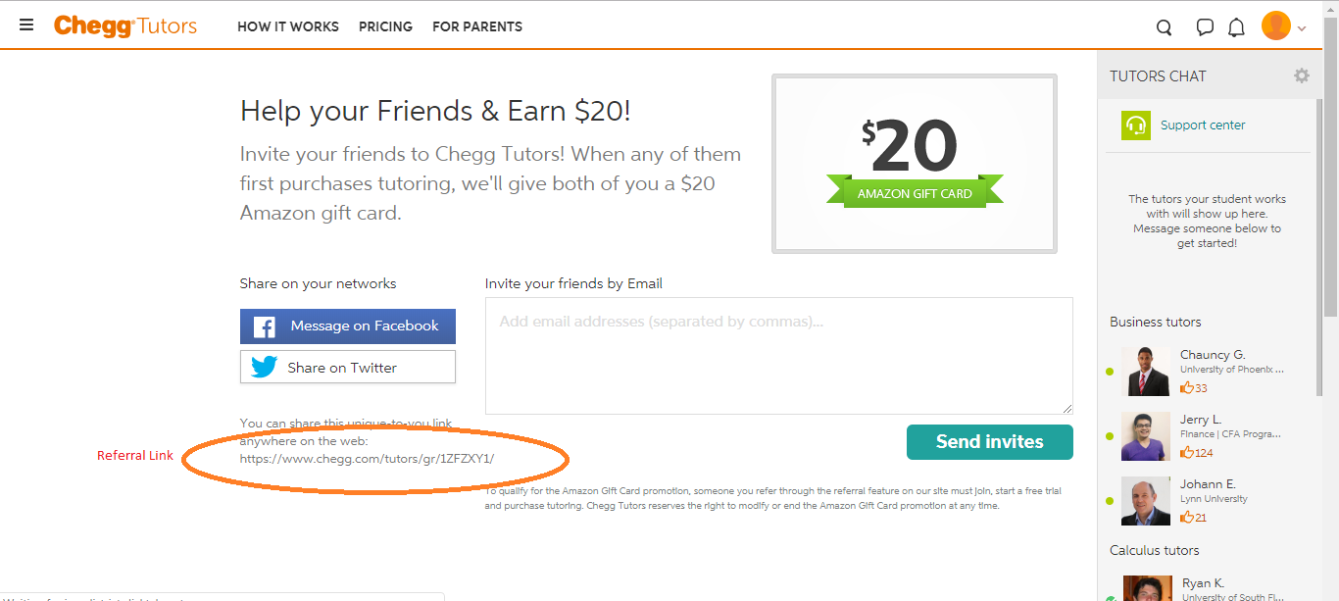This screenshot has width=1339, height=601.
Task: Select Chauncy G. tutor thumbnail
Action: (1146, 372)
